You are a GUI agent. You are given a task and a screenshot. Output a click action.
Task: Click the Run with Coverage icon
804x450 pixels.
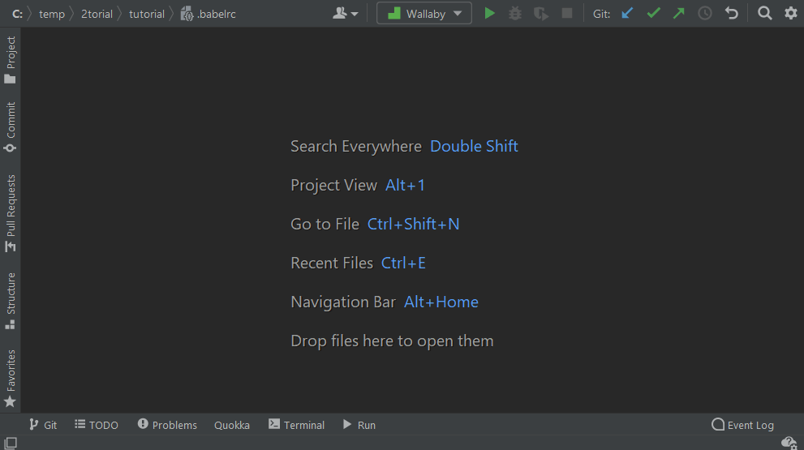coord(540,14)
